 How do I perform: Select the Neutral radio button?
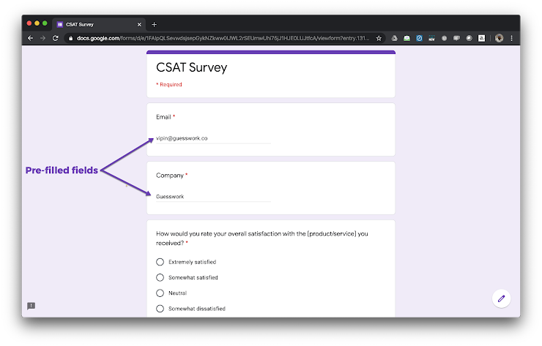pos(160,293)
